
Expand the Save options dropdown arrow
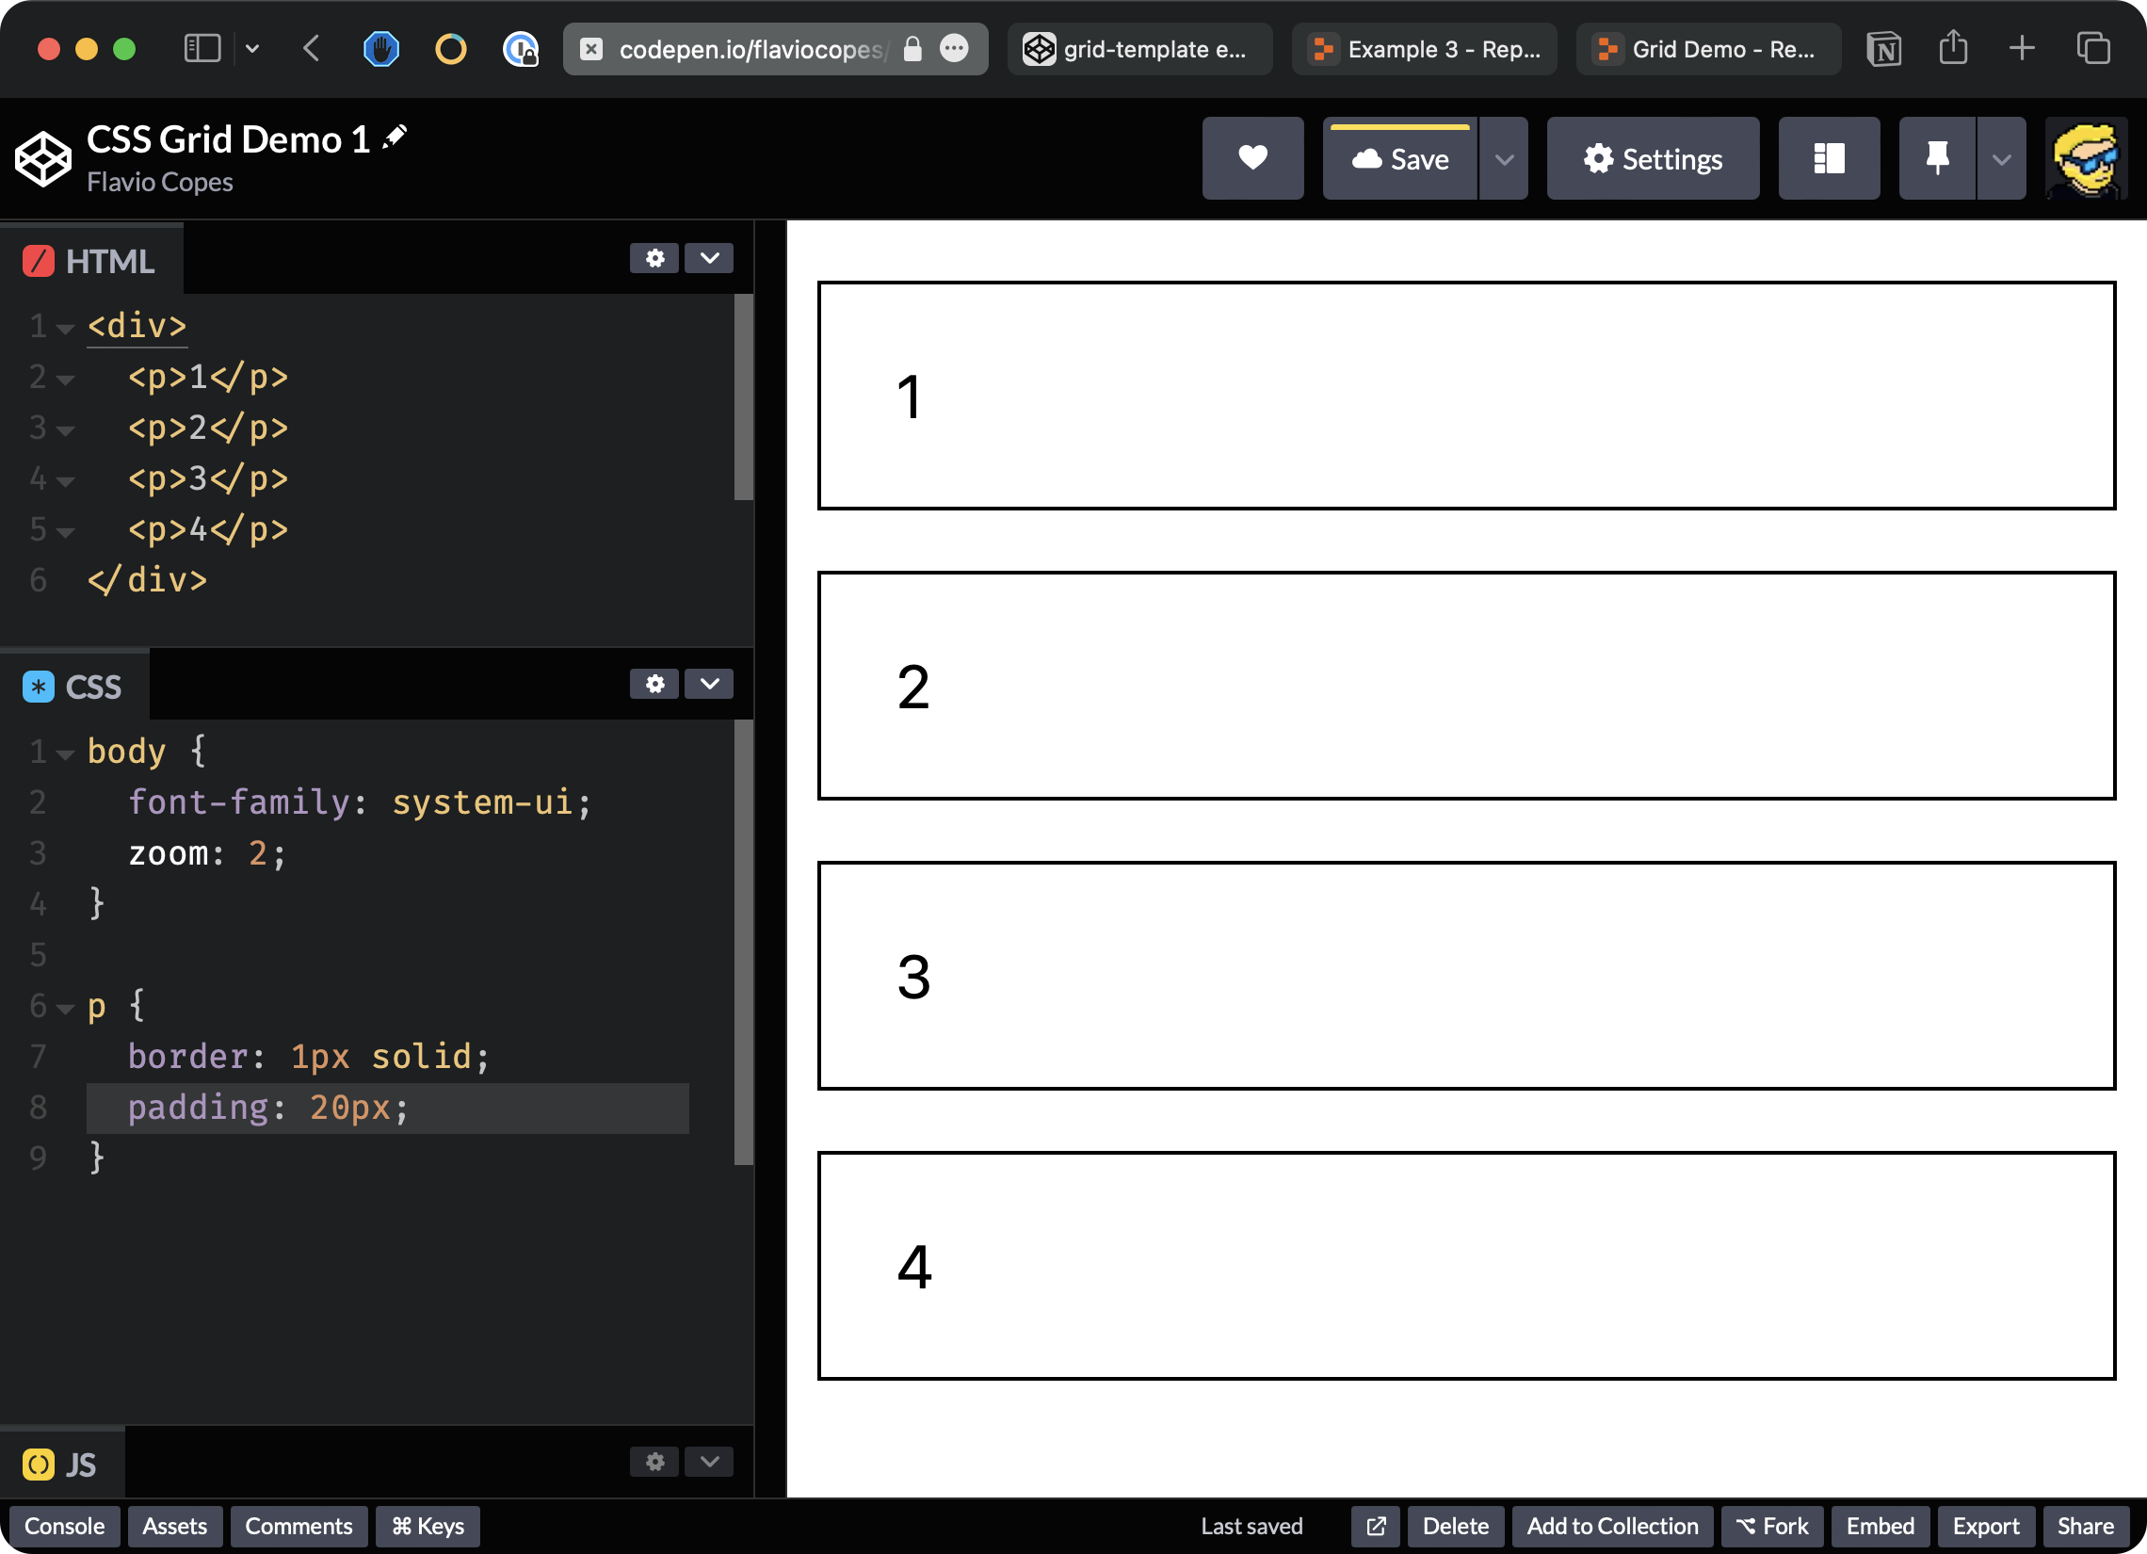point(1503,158)
